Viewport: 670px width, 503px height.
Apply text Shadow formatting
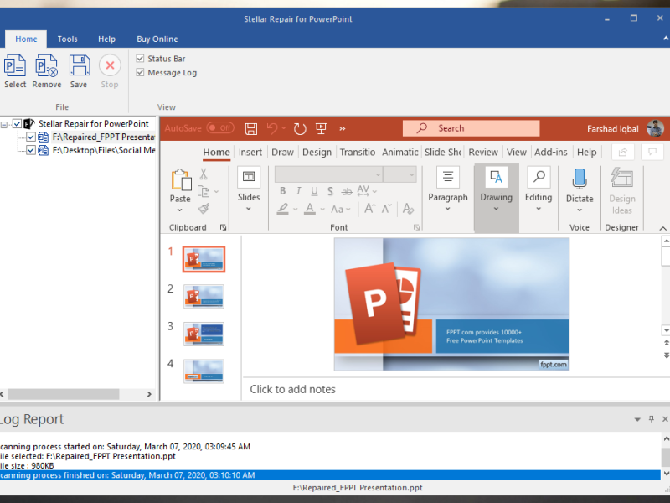pyautogui.click(x=330, y=191)
